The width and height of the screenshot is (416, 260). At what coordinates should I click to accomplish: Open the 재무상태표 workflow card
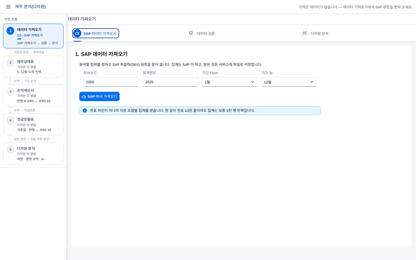pyautogui.click(x=33, y=66)
